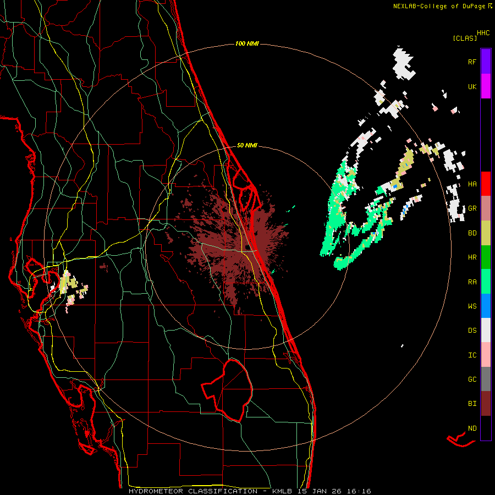This screenshot has width=495, height=495.
Task: Select the GR dusty pink legend swatch
Action: (x=486, y=208)
